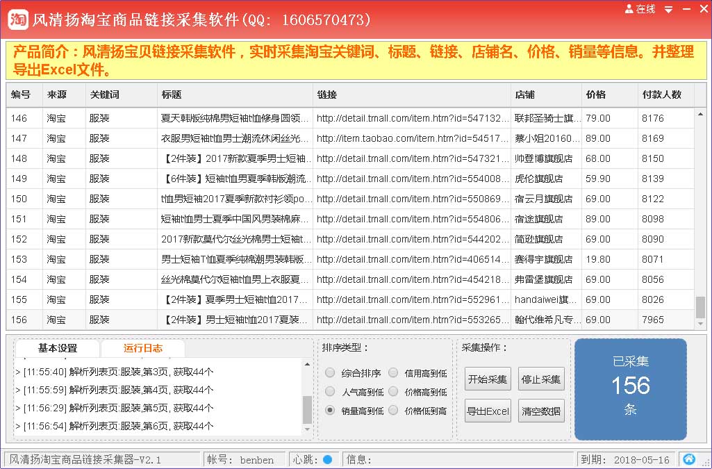The image size is (712, 469).
Task: Click shop name 赛得宇旗舰店
Action: point(543,259)
